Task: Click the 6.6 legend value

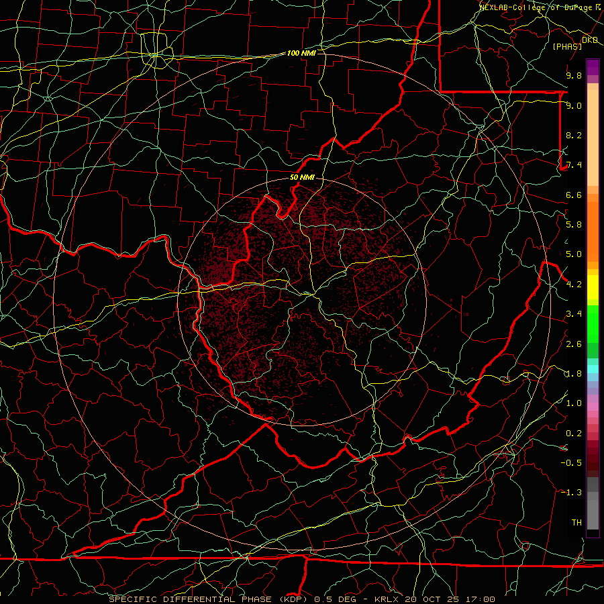Action: point(574,195)
